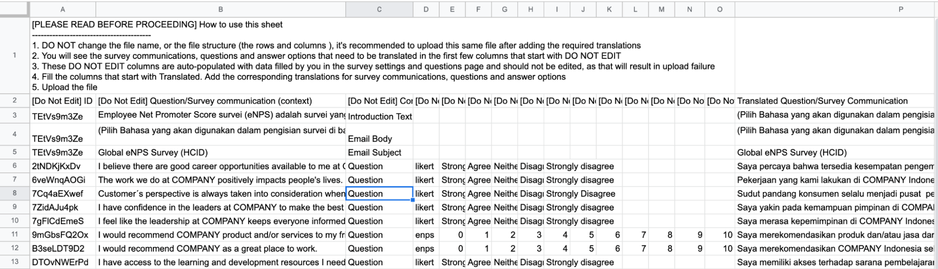Screen dimensions: 938x269
Task: Click 'I would recommend COMPANY product and/or services' cell
Action: [x=221, y=235]
